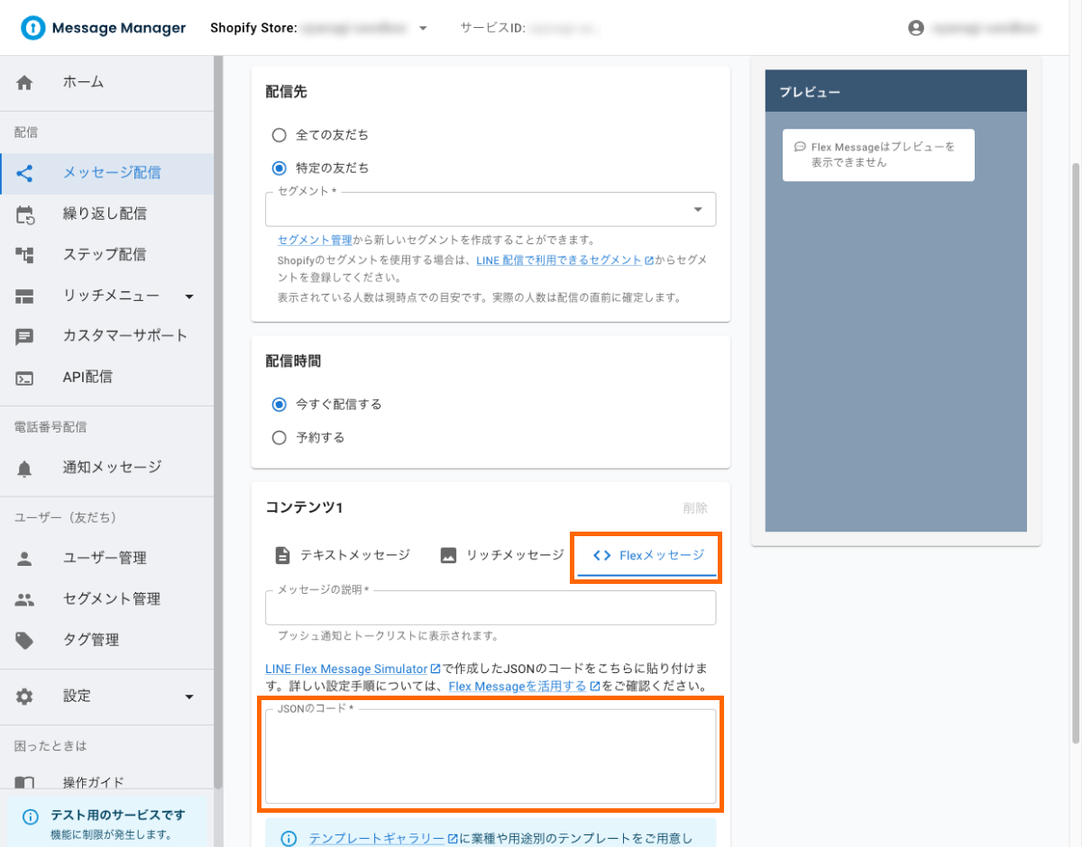The image size is (1082, 847).
Task: Select 全ての友だち radio button
Action: pyautogui.click(x=280, y=135)
